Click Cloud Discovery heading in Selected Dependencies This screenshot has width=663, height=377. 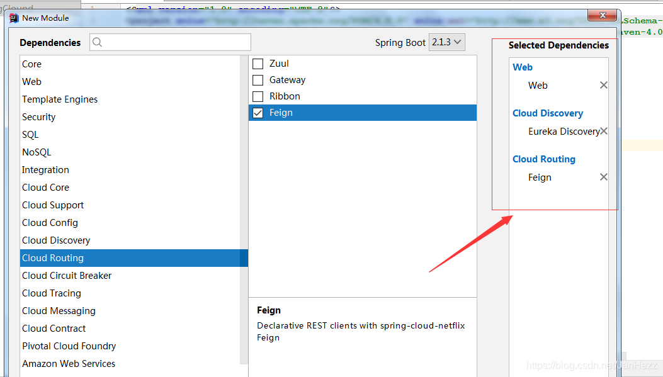click(x=548, y=113)
